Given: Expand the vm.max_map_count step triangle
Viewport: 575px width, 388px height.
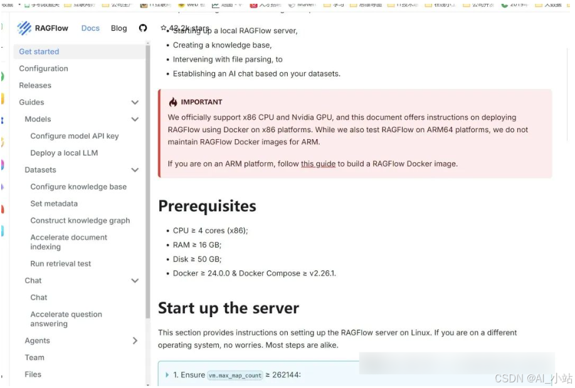Looking at the screenshot, I should point(167,375).
